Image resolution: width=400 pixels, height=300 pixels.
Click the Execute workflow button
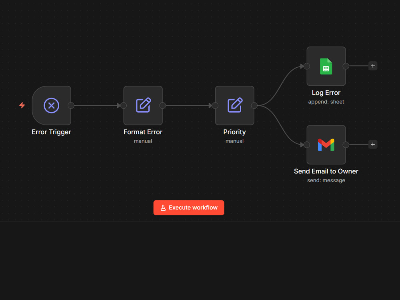click(x=189, y=207)
